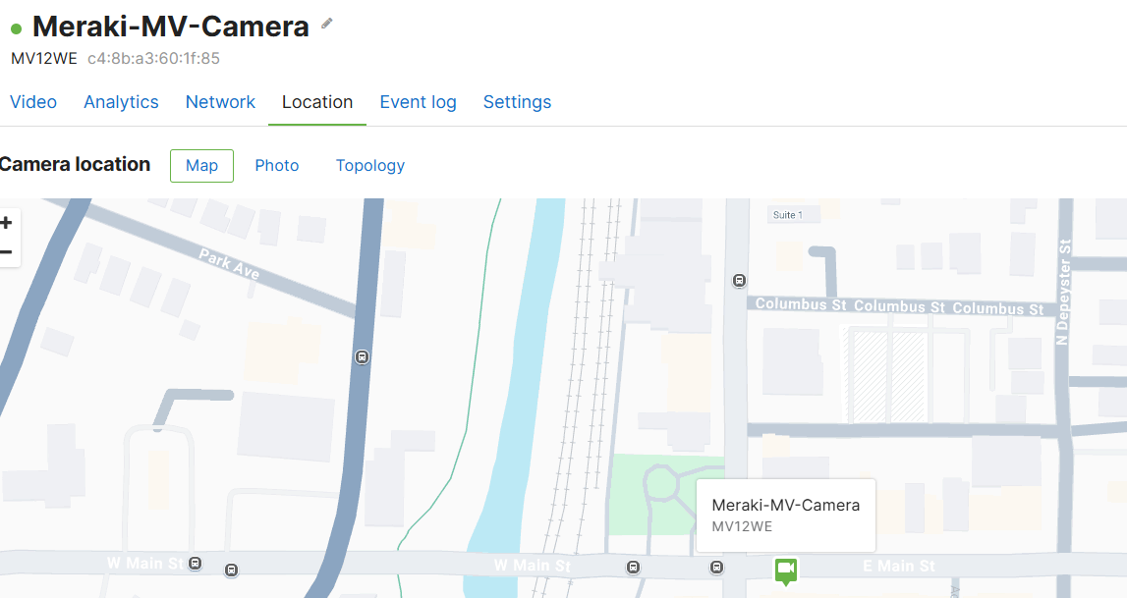The image size is (1127, 598).
Task: Select the green camera marker on the map
Action: [786, 571]
